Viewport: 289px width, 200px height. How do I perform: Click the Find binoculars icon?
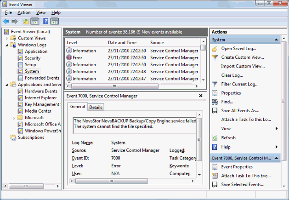(x=215, y=102)
